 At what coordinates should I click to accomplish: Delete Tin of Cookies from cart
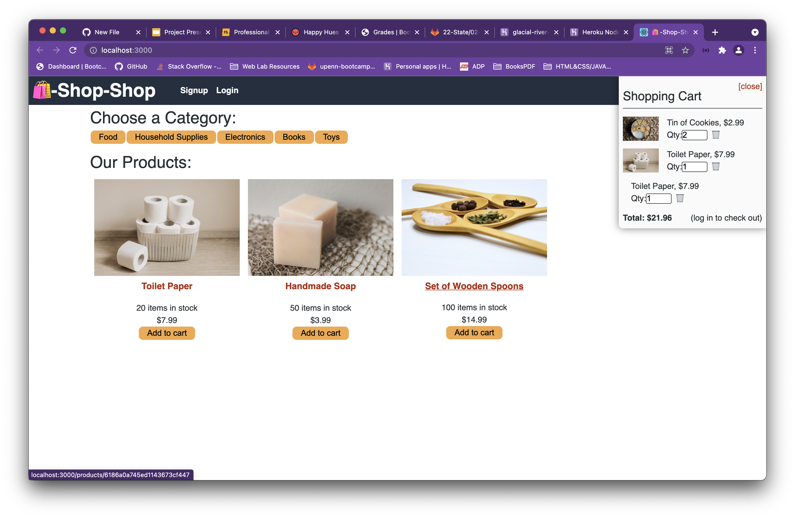pos(716,135)
